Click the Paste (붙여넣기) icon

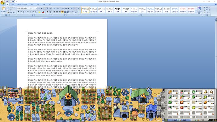click(3, 9)
